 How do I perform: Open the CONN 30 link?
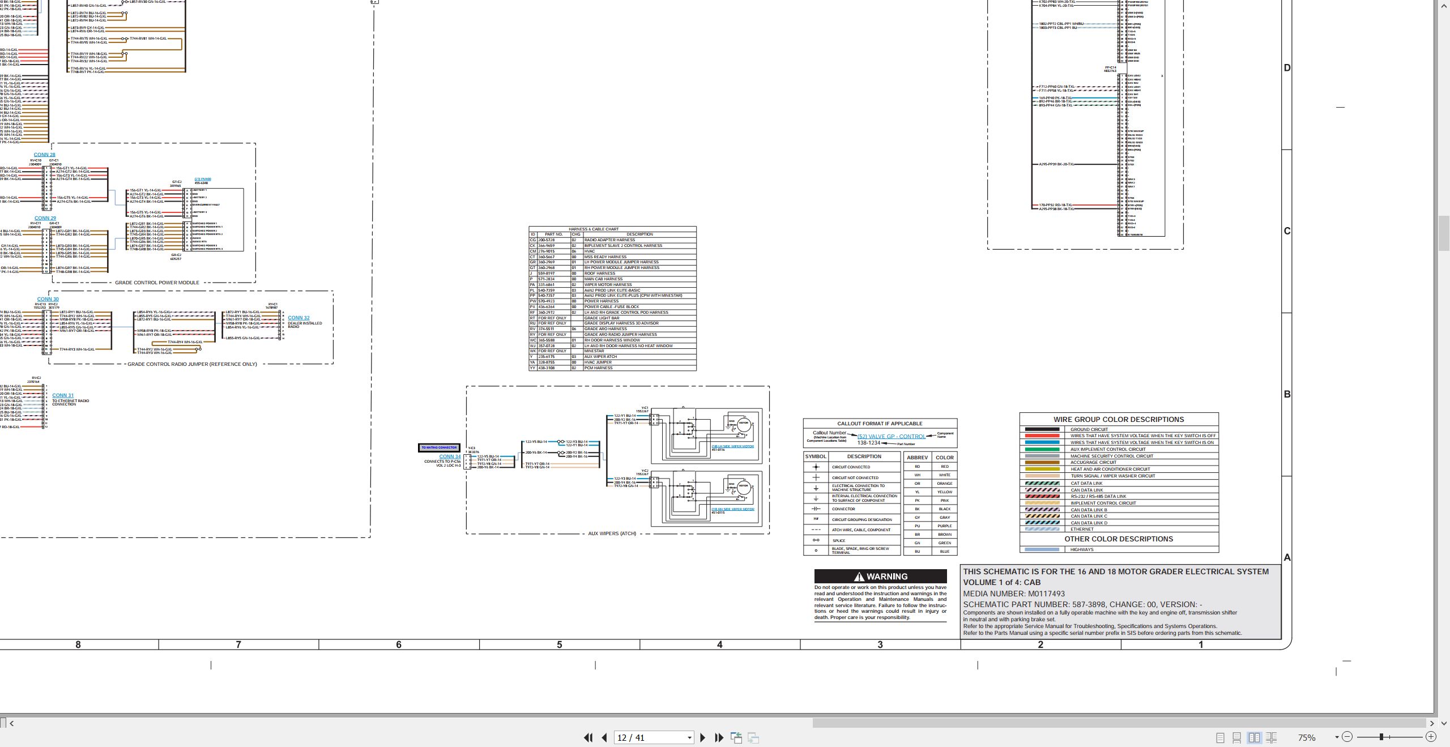(48, 299)
